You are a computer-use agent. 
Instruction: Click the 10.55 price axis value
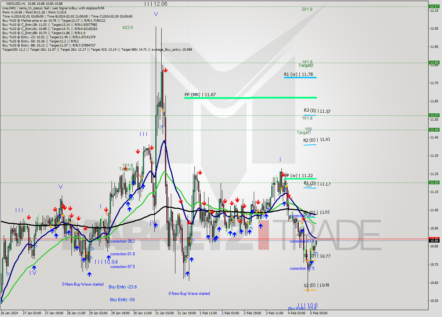pos(434,301)
